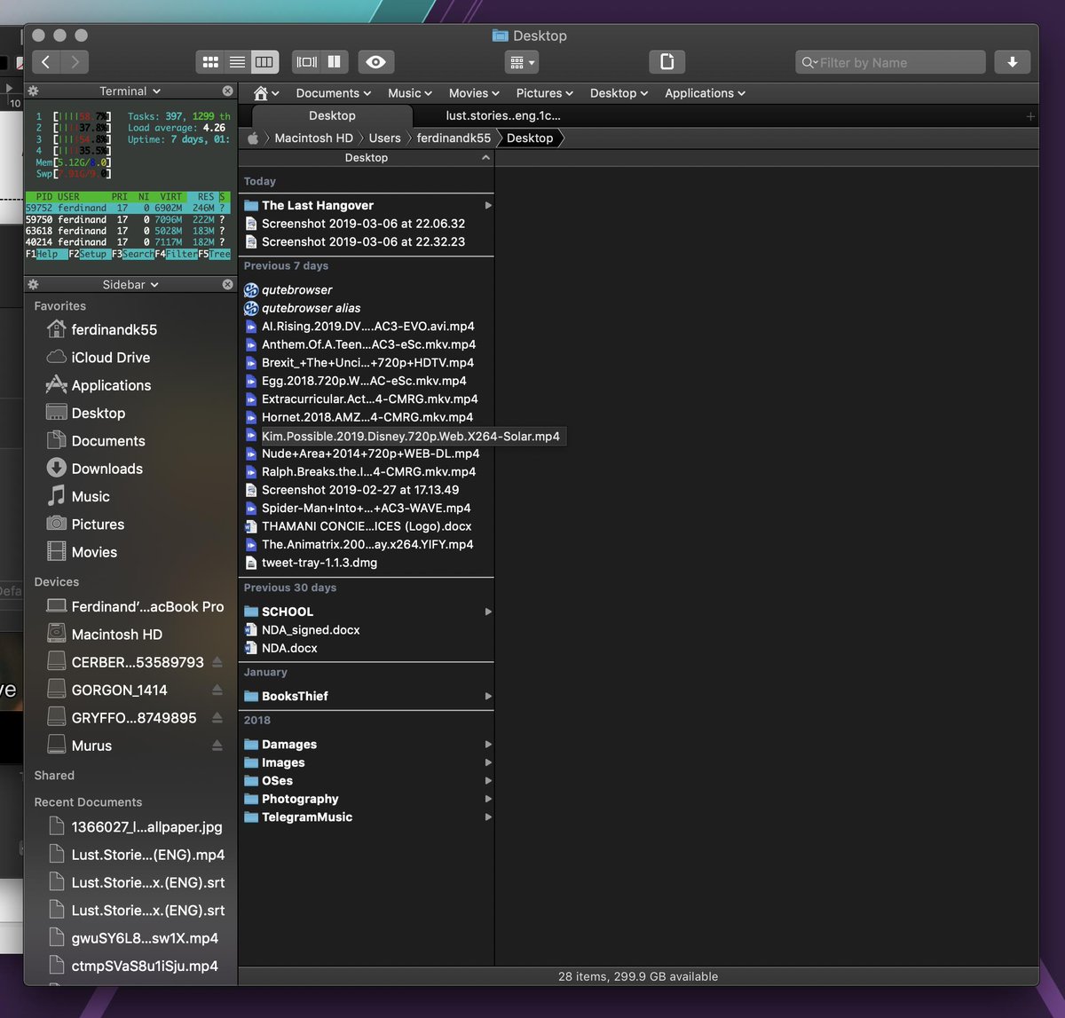1065x1018 pixels.
Task: Select htop process row PID 63618
Action: [x=128, y=231]
